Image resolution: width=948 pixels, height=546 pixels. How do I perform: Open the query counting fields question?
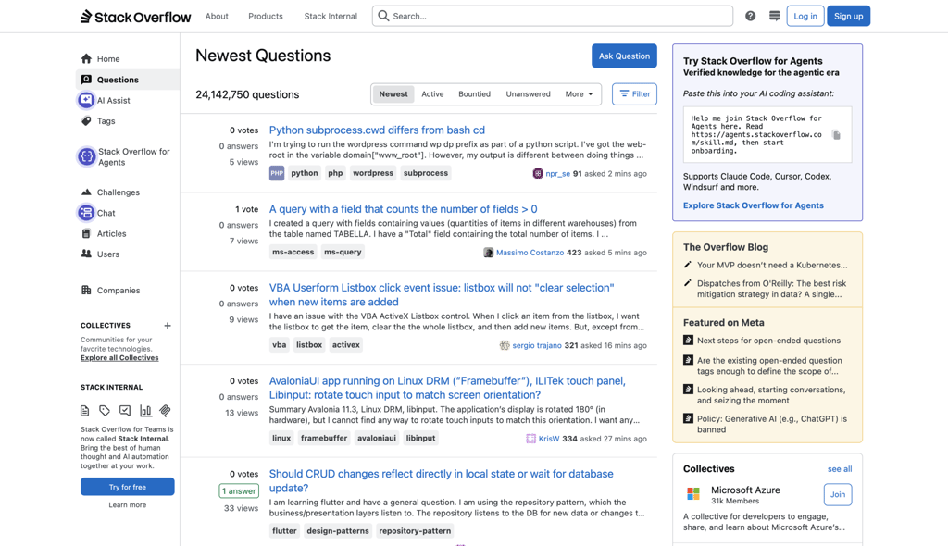pyautogui.click(x=404, y=209)
